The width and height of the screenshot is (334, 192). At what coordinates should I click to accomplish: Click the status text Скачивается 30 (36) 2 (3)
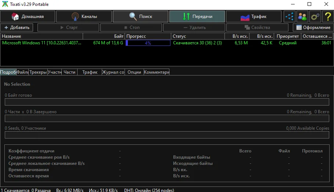pos(197,43)
